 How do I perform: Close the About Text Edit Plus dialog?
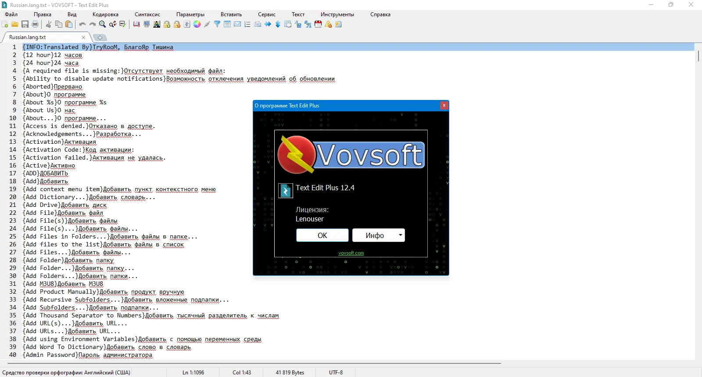[x=444, y=106]
